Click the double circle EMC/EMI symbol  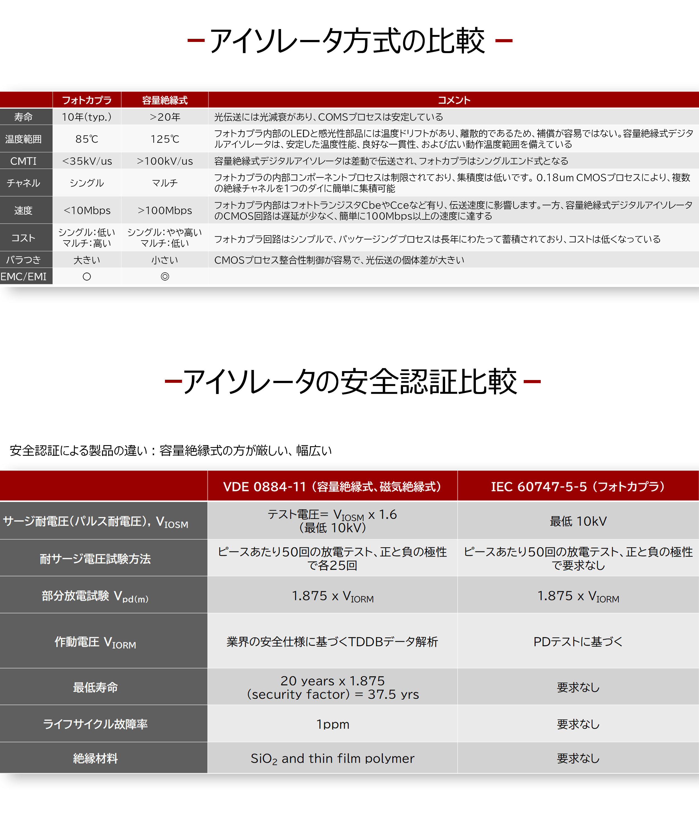[x=164, y=277]
